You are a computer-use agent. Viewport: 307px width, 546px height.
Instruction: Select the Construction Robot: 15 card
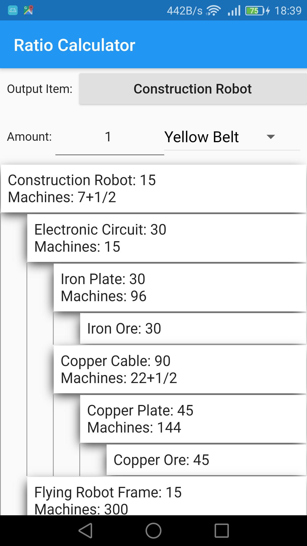click(x=153, y=189)
